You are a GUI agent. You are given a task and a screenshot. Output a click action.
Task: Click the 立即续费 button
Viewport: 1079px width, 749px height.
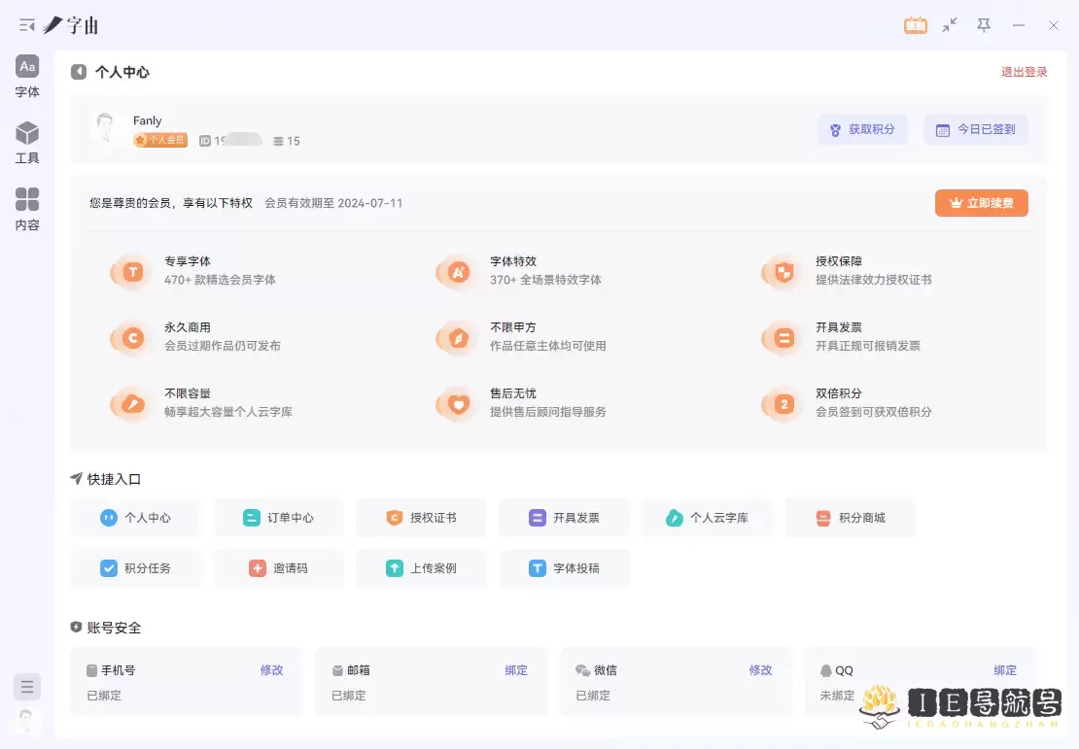point(981,203)
